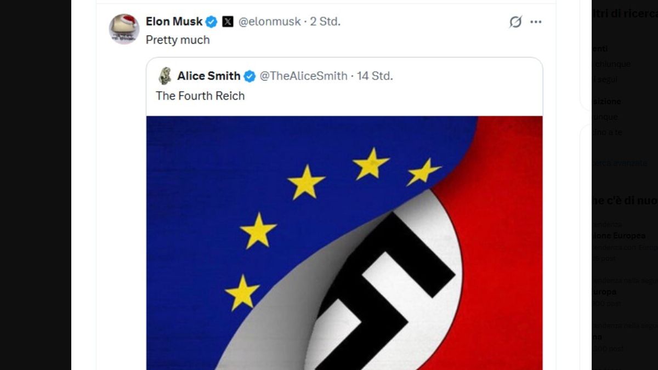Open the Grok explain icon on the post

pyautogui.click(x=515, y=22)
